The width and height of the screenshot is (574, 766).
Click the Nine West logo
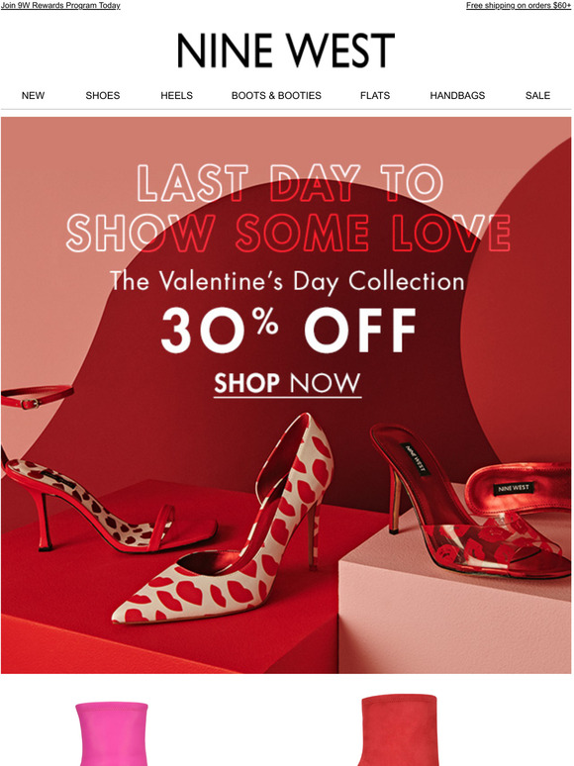[286, 50]
